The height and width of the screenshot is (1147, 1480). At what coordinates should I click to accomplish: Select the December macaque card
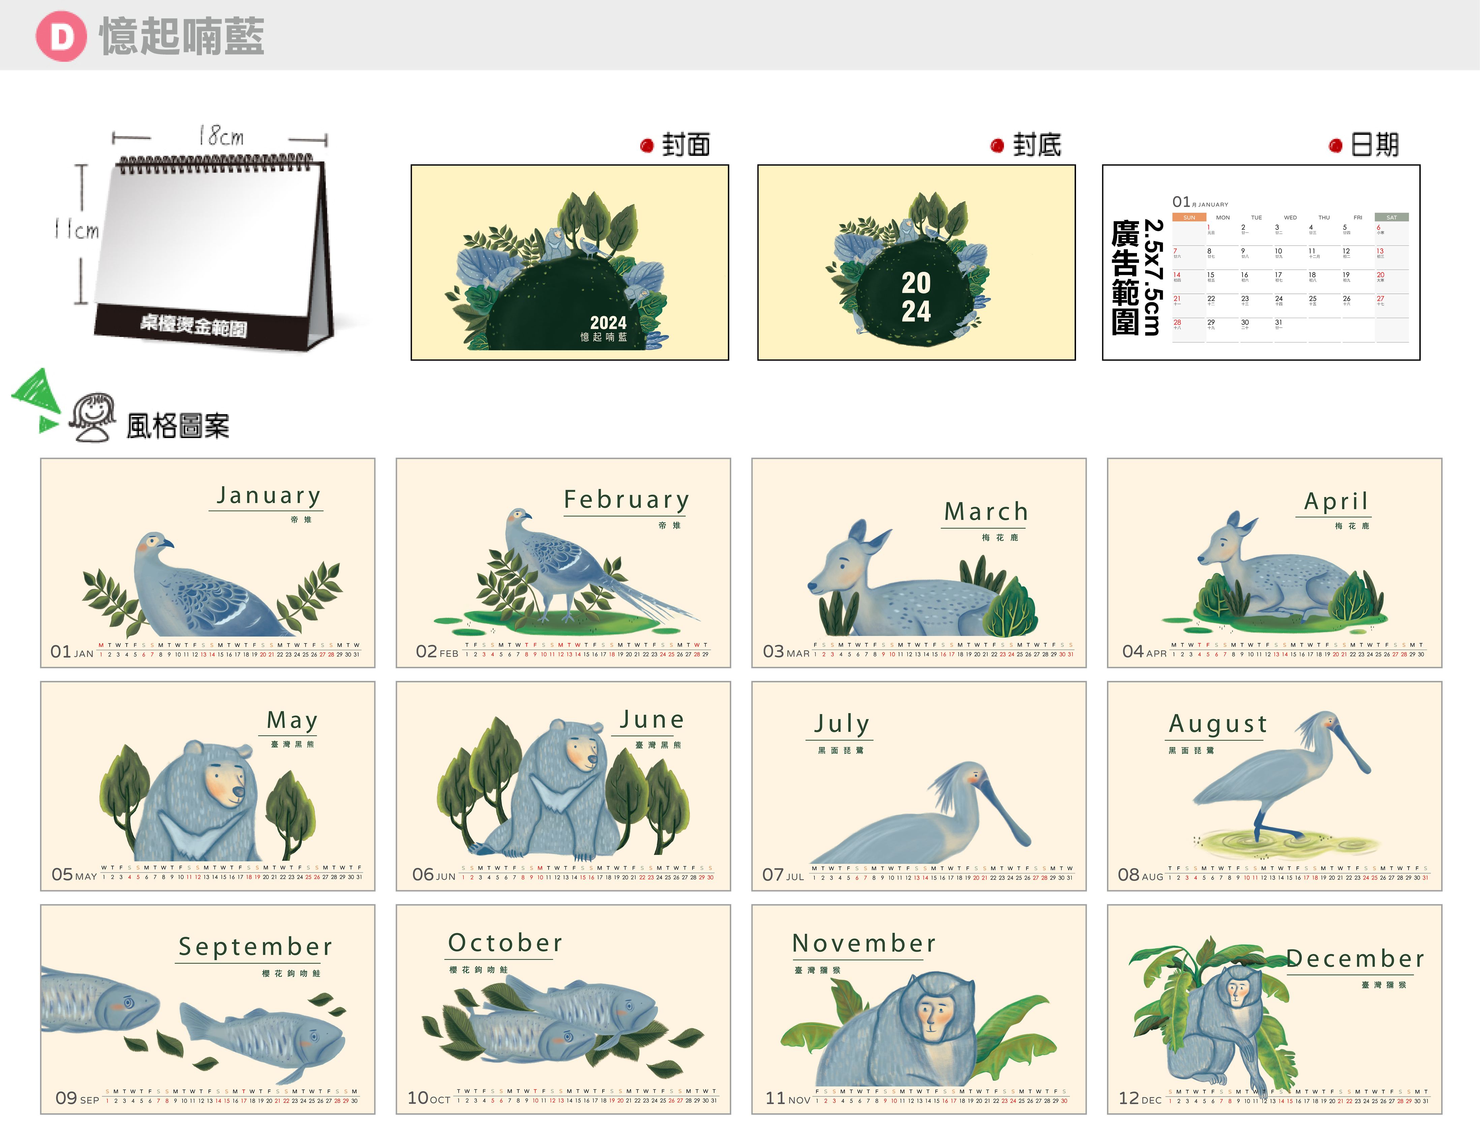point(1274,1009)
